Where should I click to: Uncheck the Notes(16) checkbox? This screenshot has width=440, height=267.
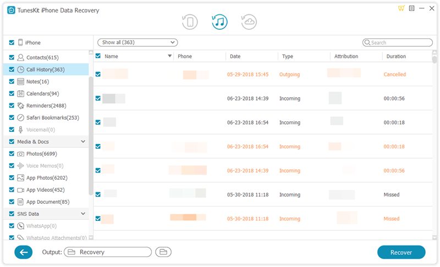12,81
